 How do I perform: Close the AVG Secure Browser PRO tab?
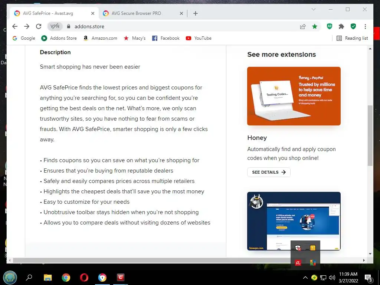[x=181, y=13]
